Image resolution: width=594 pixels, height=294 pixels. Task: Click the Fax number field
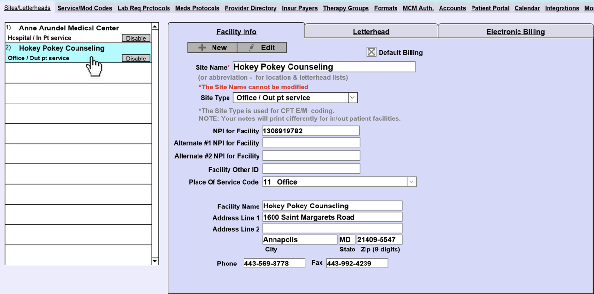(357, 264)
